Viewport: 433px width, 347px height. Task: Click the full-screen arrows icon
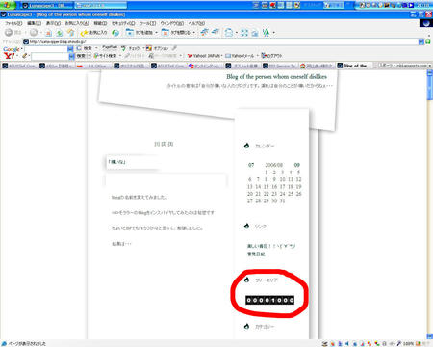[244, 33]
